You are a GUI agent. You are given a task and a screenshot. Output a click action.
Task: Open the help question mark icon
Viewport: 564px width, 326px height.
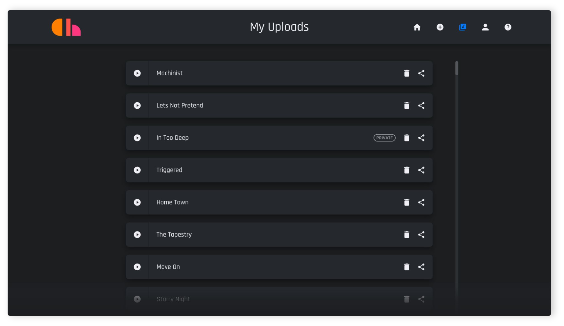tap(508, 27)
